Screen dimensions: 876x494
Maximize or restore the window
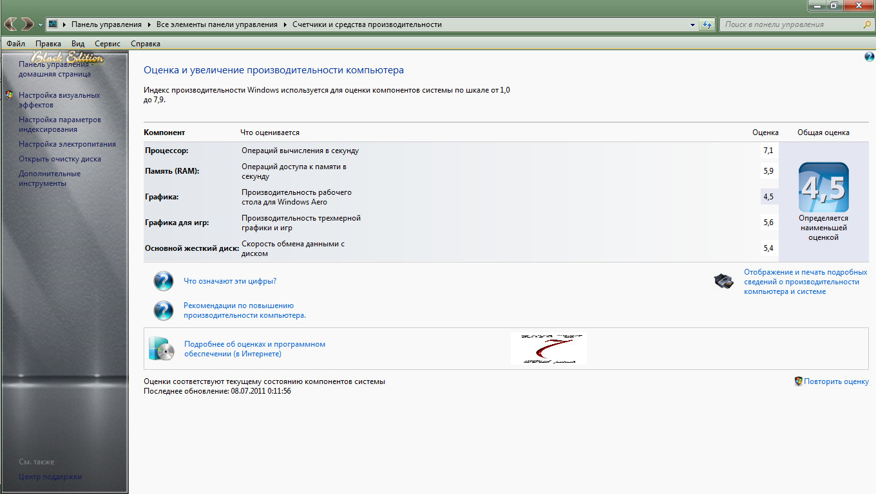[834, 5]
